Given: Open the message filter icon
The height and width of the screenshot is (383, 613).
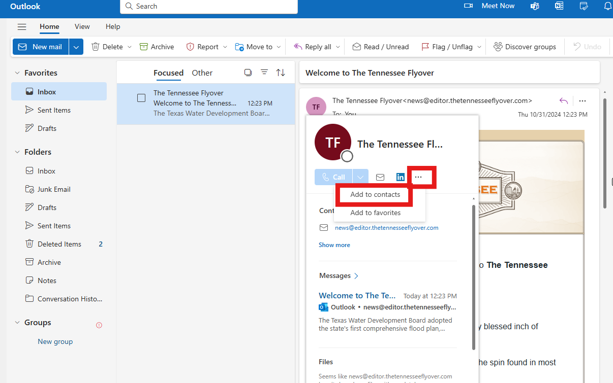Looking at the screenshot, I should [264, 73].
